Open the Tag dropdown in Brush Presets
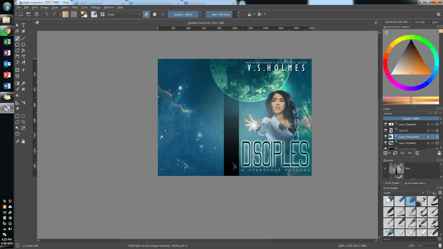Viewport: 443px width, 249px height. coord(432,193)
